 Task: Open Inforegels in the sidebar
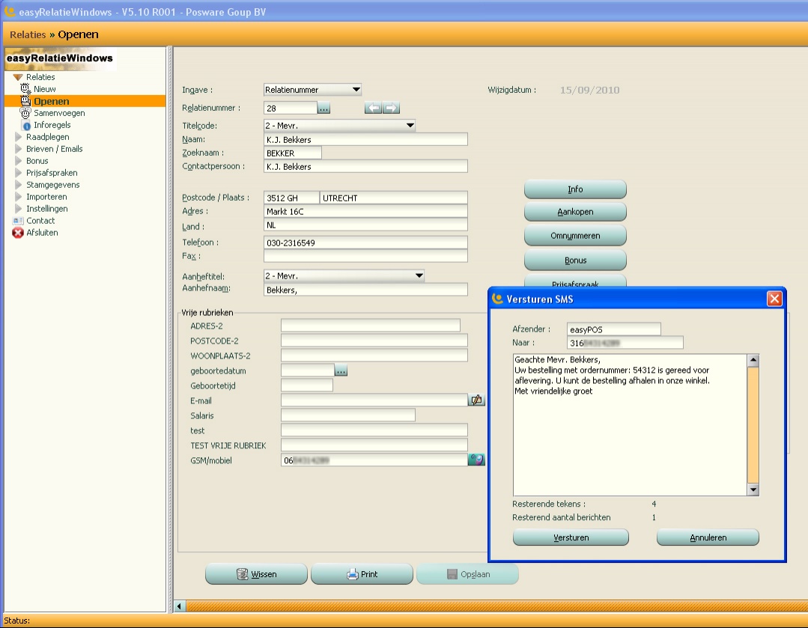52,125
